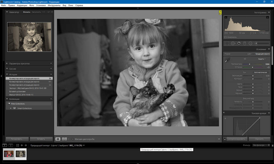Open the Инструменты menu
The width and height of the screenshot is (274, 164).
[x=54, y=5]
